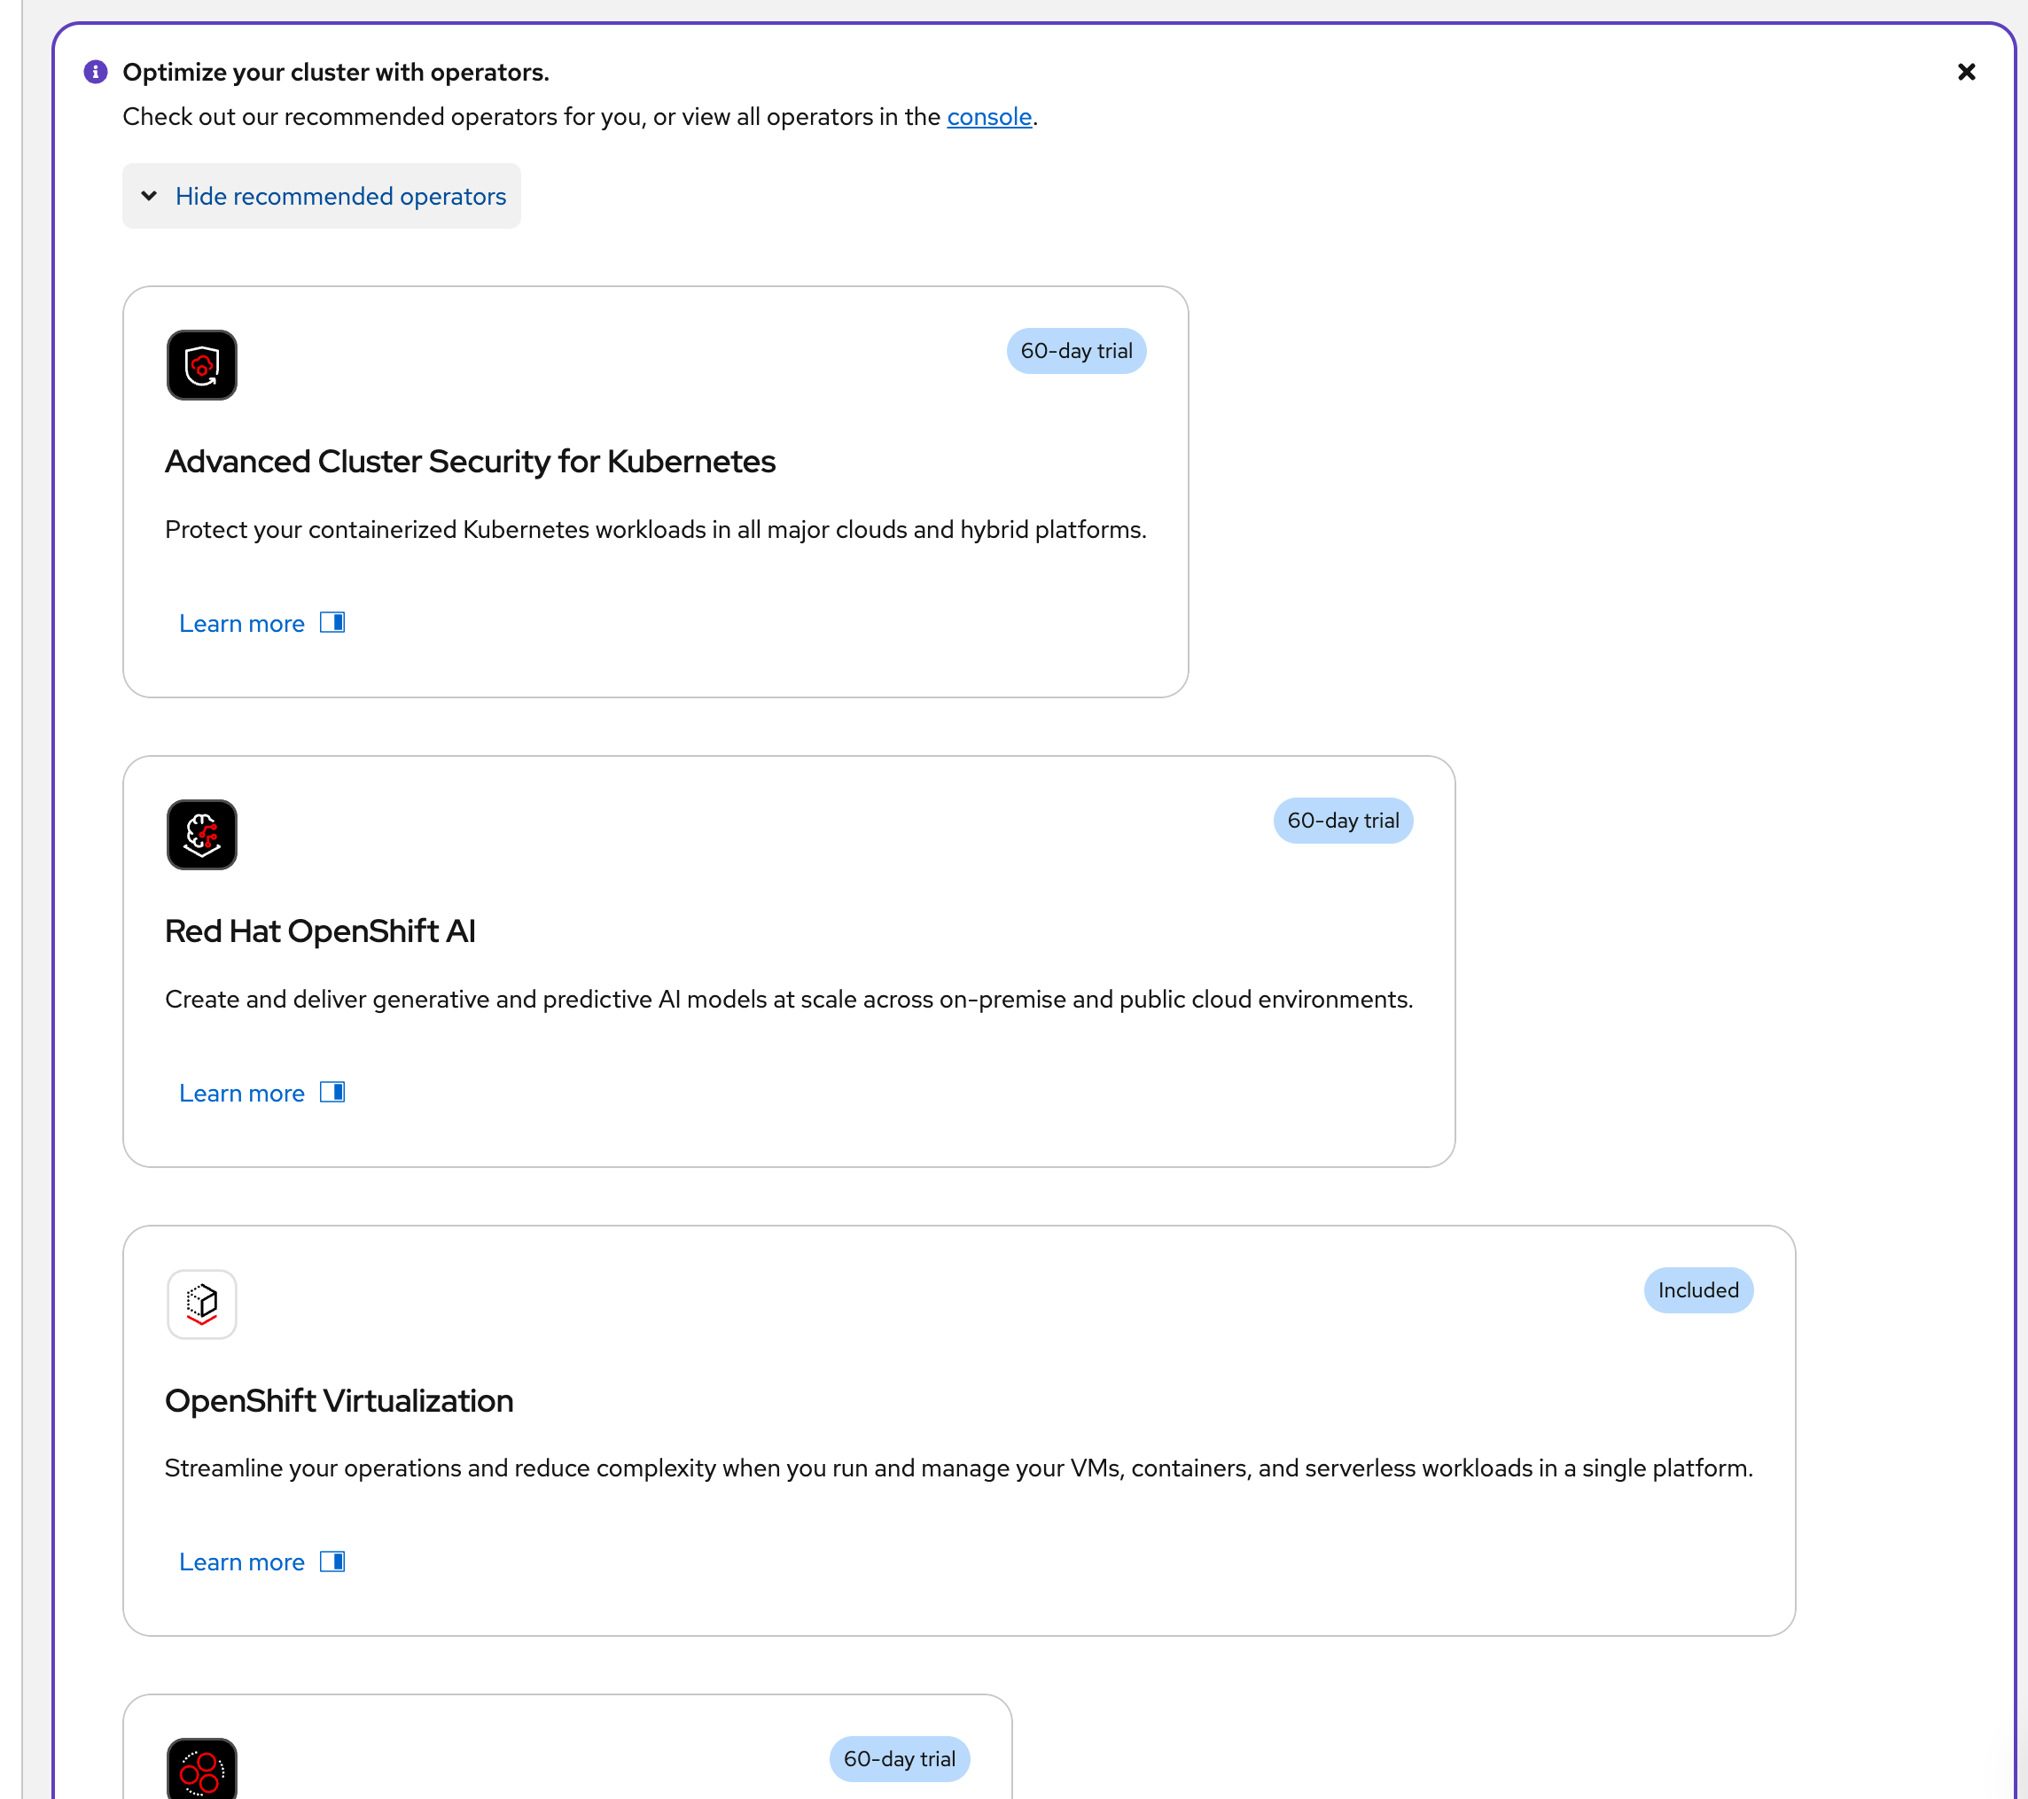Click the Red Hat OpenShift AI icon
Image resolution: width=2028 pixels, height=1799 pixels.
click(x=201, y=834)
